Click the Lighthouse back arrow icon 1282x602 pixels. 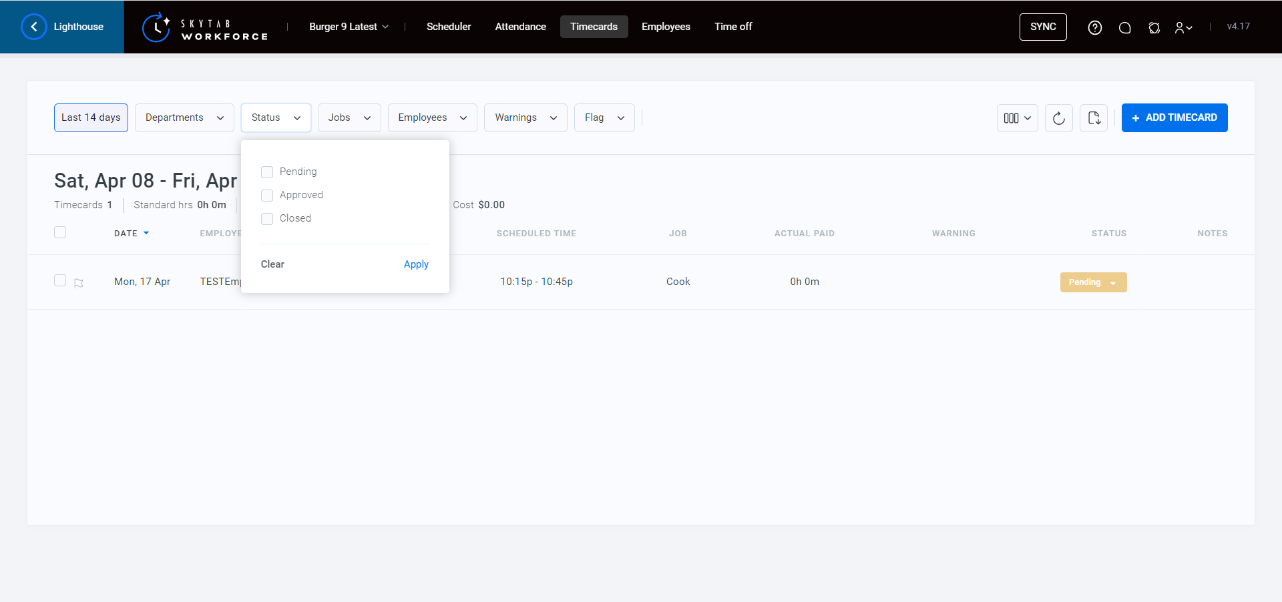tap(34, 27)
